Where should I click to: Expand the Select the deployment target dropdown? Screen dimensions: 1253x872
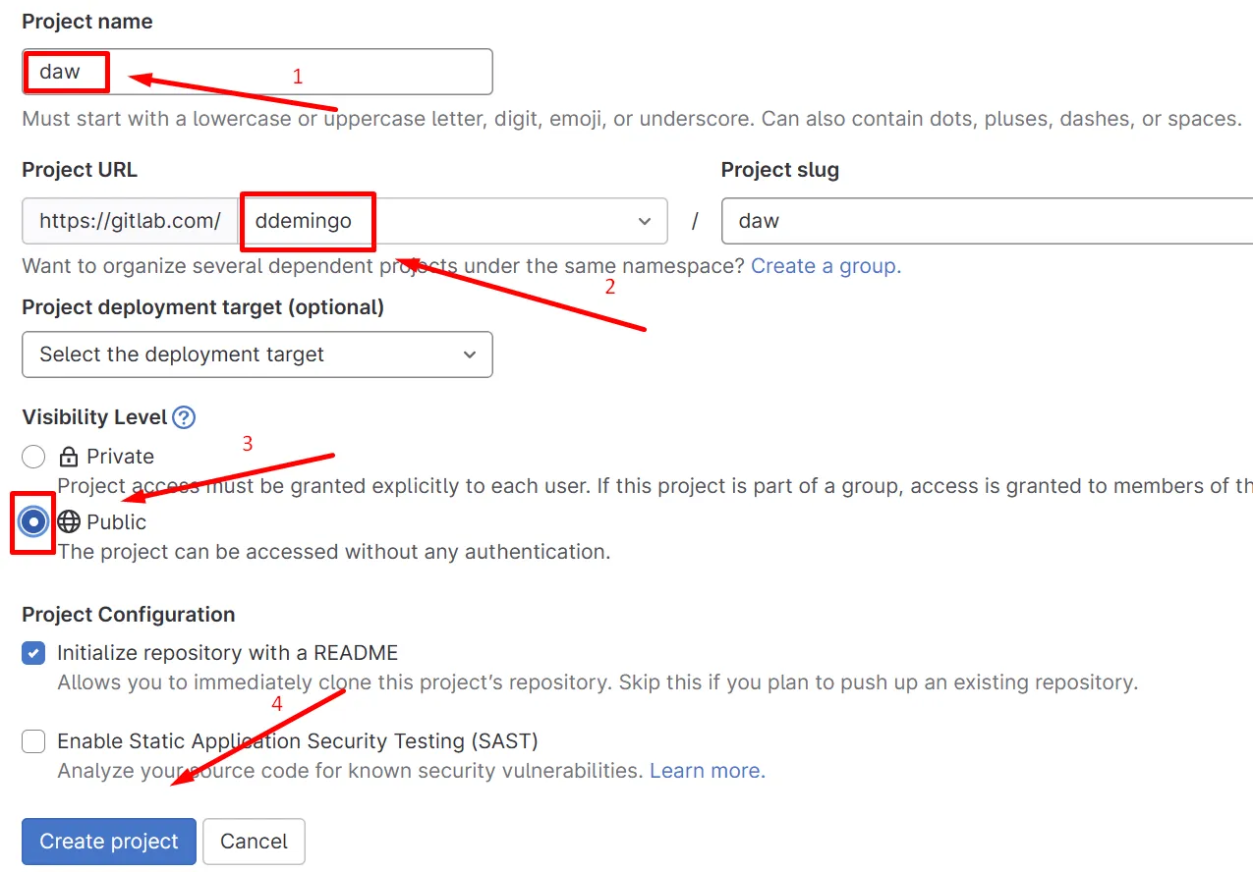[x=256, y=354]
